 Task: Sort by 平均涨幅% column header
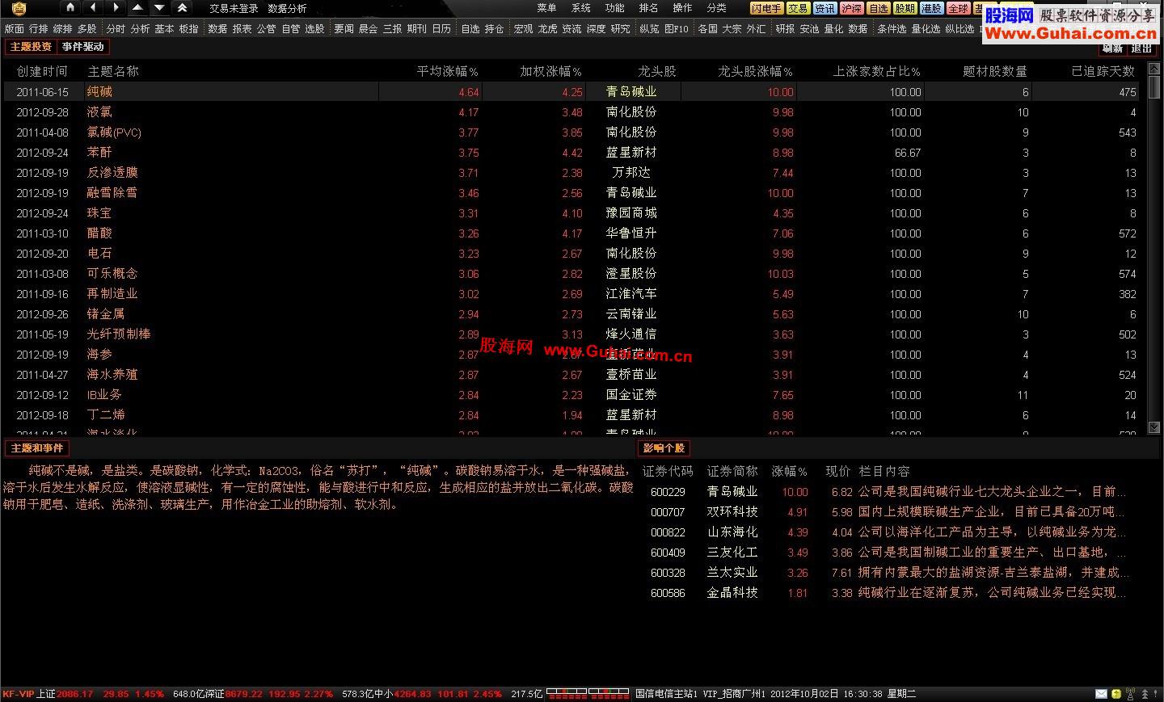tap(447, 71)
